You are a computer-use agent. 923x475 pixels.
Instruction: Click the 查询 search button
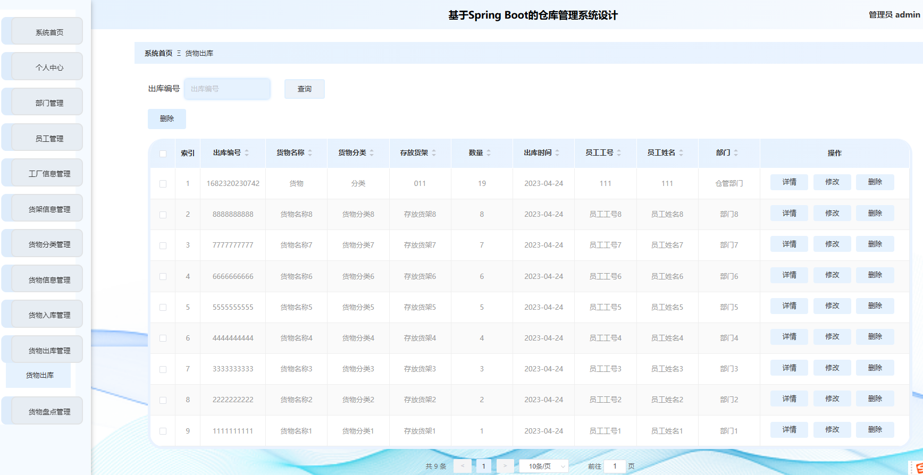304,89
